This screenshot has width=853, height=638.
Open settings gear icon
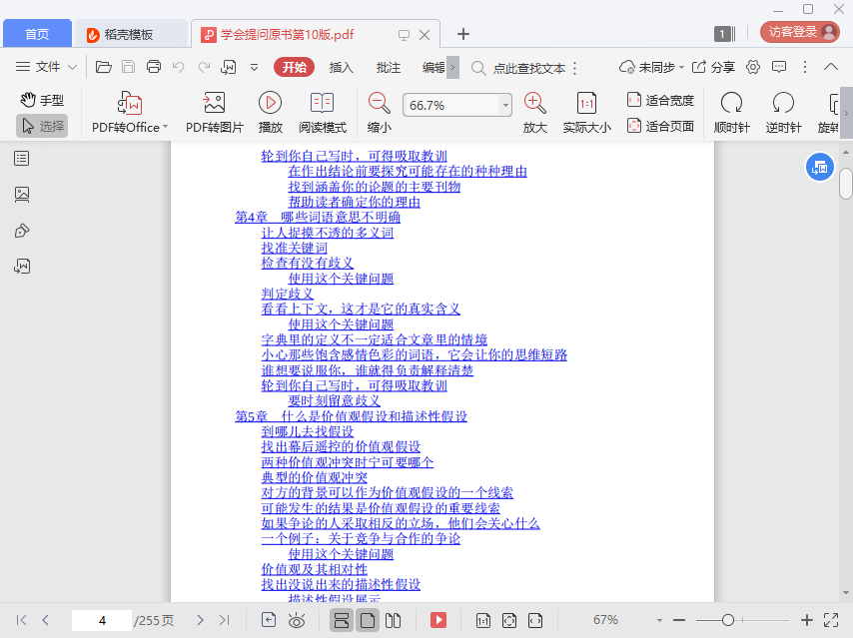point(753,67)
